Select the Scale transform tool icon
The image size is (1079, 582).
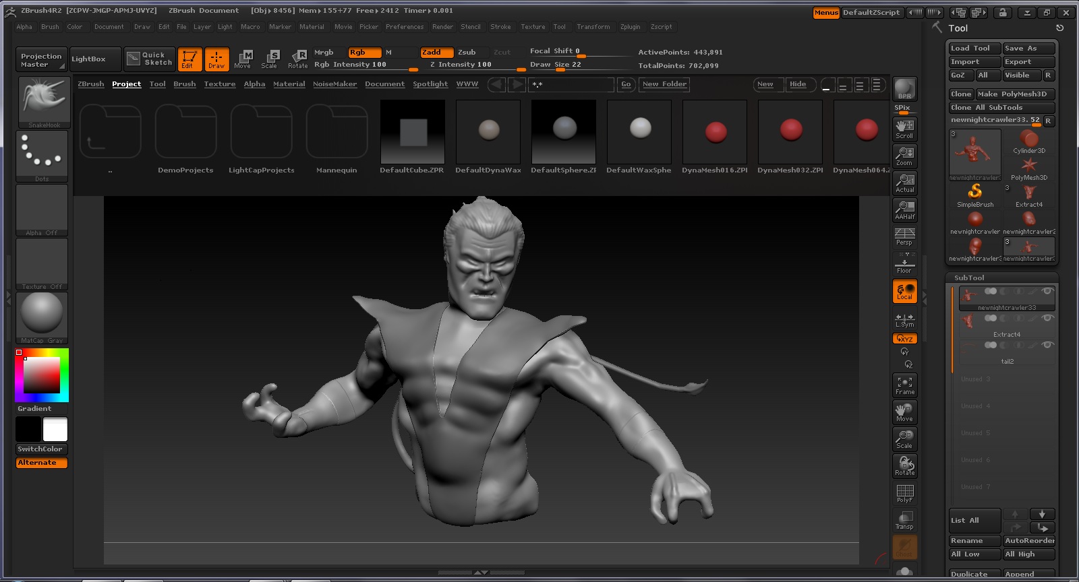pos(269,59)
